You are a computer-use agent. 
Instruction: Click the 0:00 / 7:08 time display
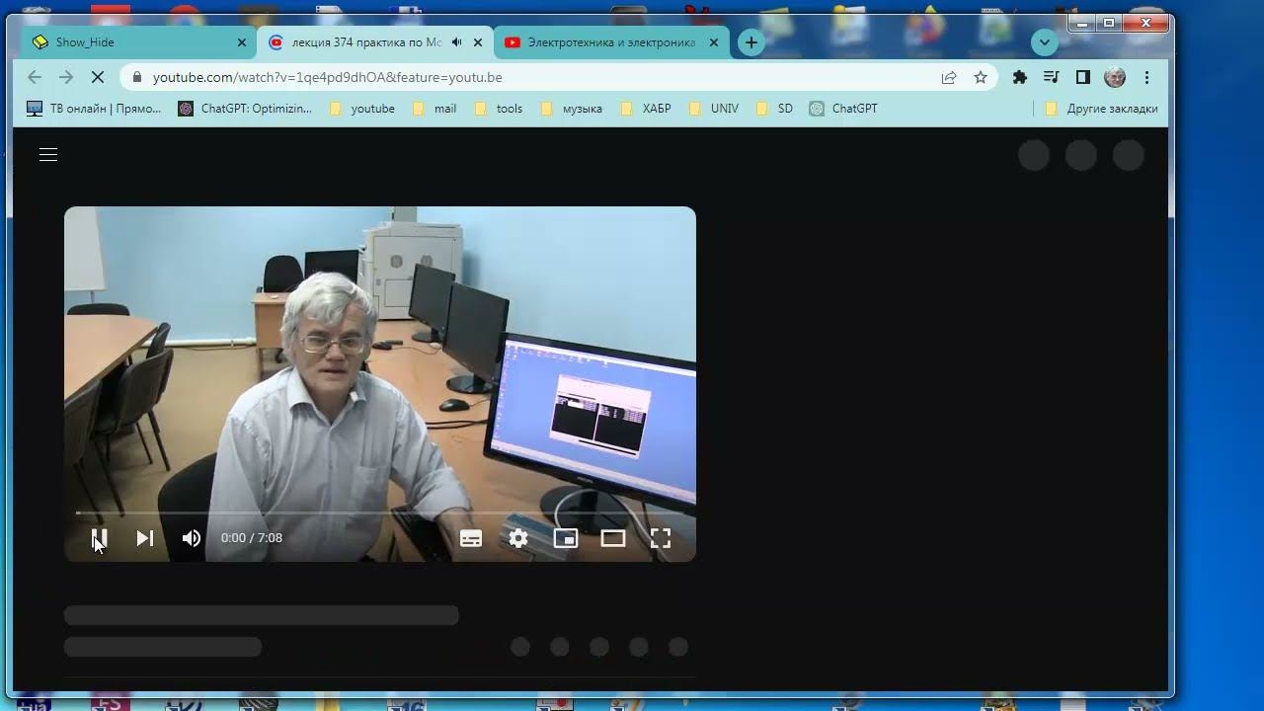tap(252, 538)
